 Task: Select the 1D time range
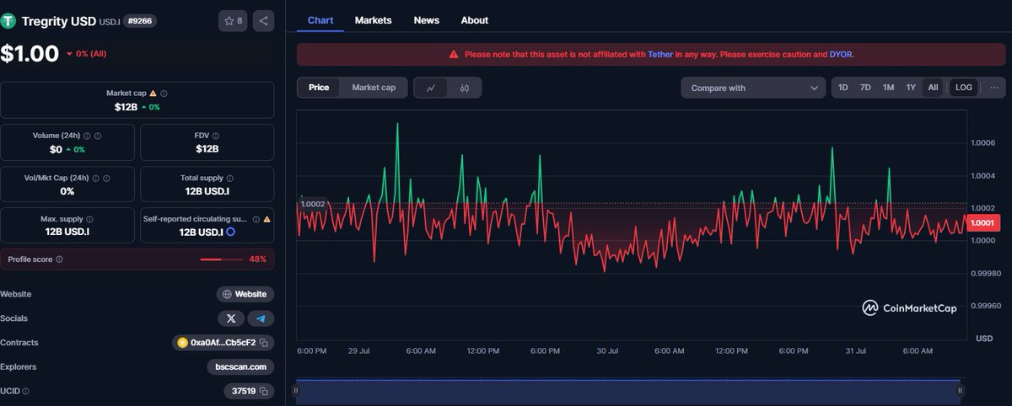pyautogui.click(x=842, y=88)
